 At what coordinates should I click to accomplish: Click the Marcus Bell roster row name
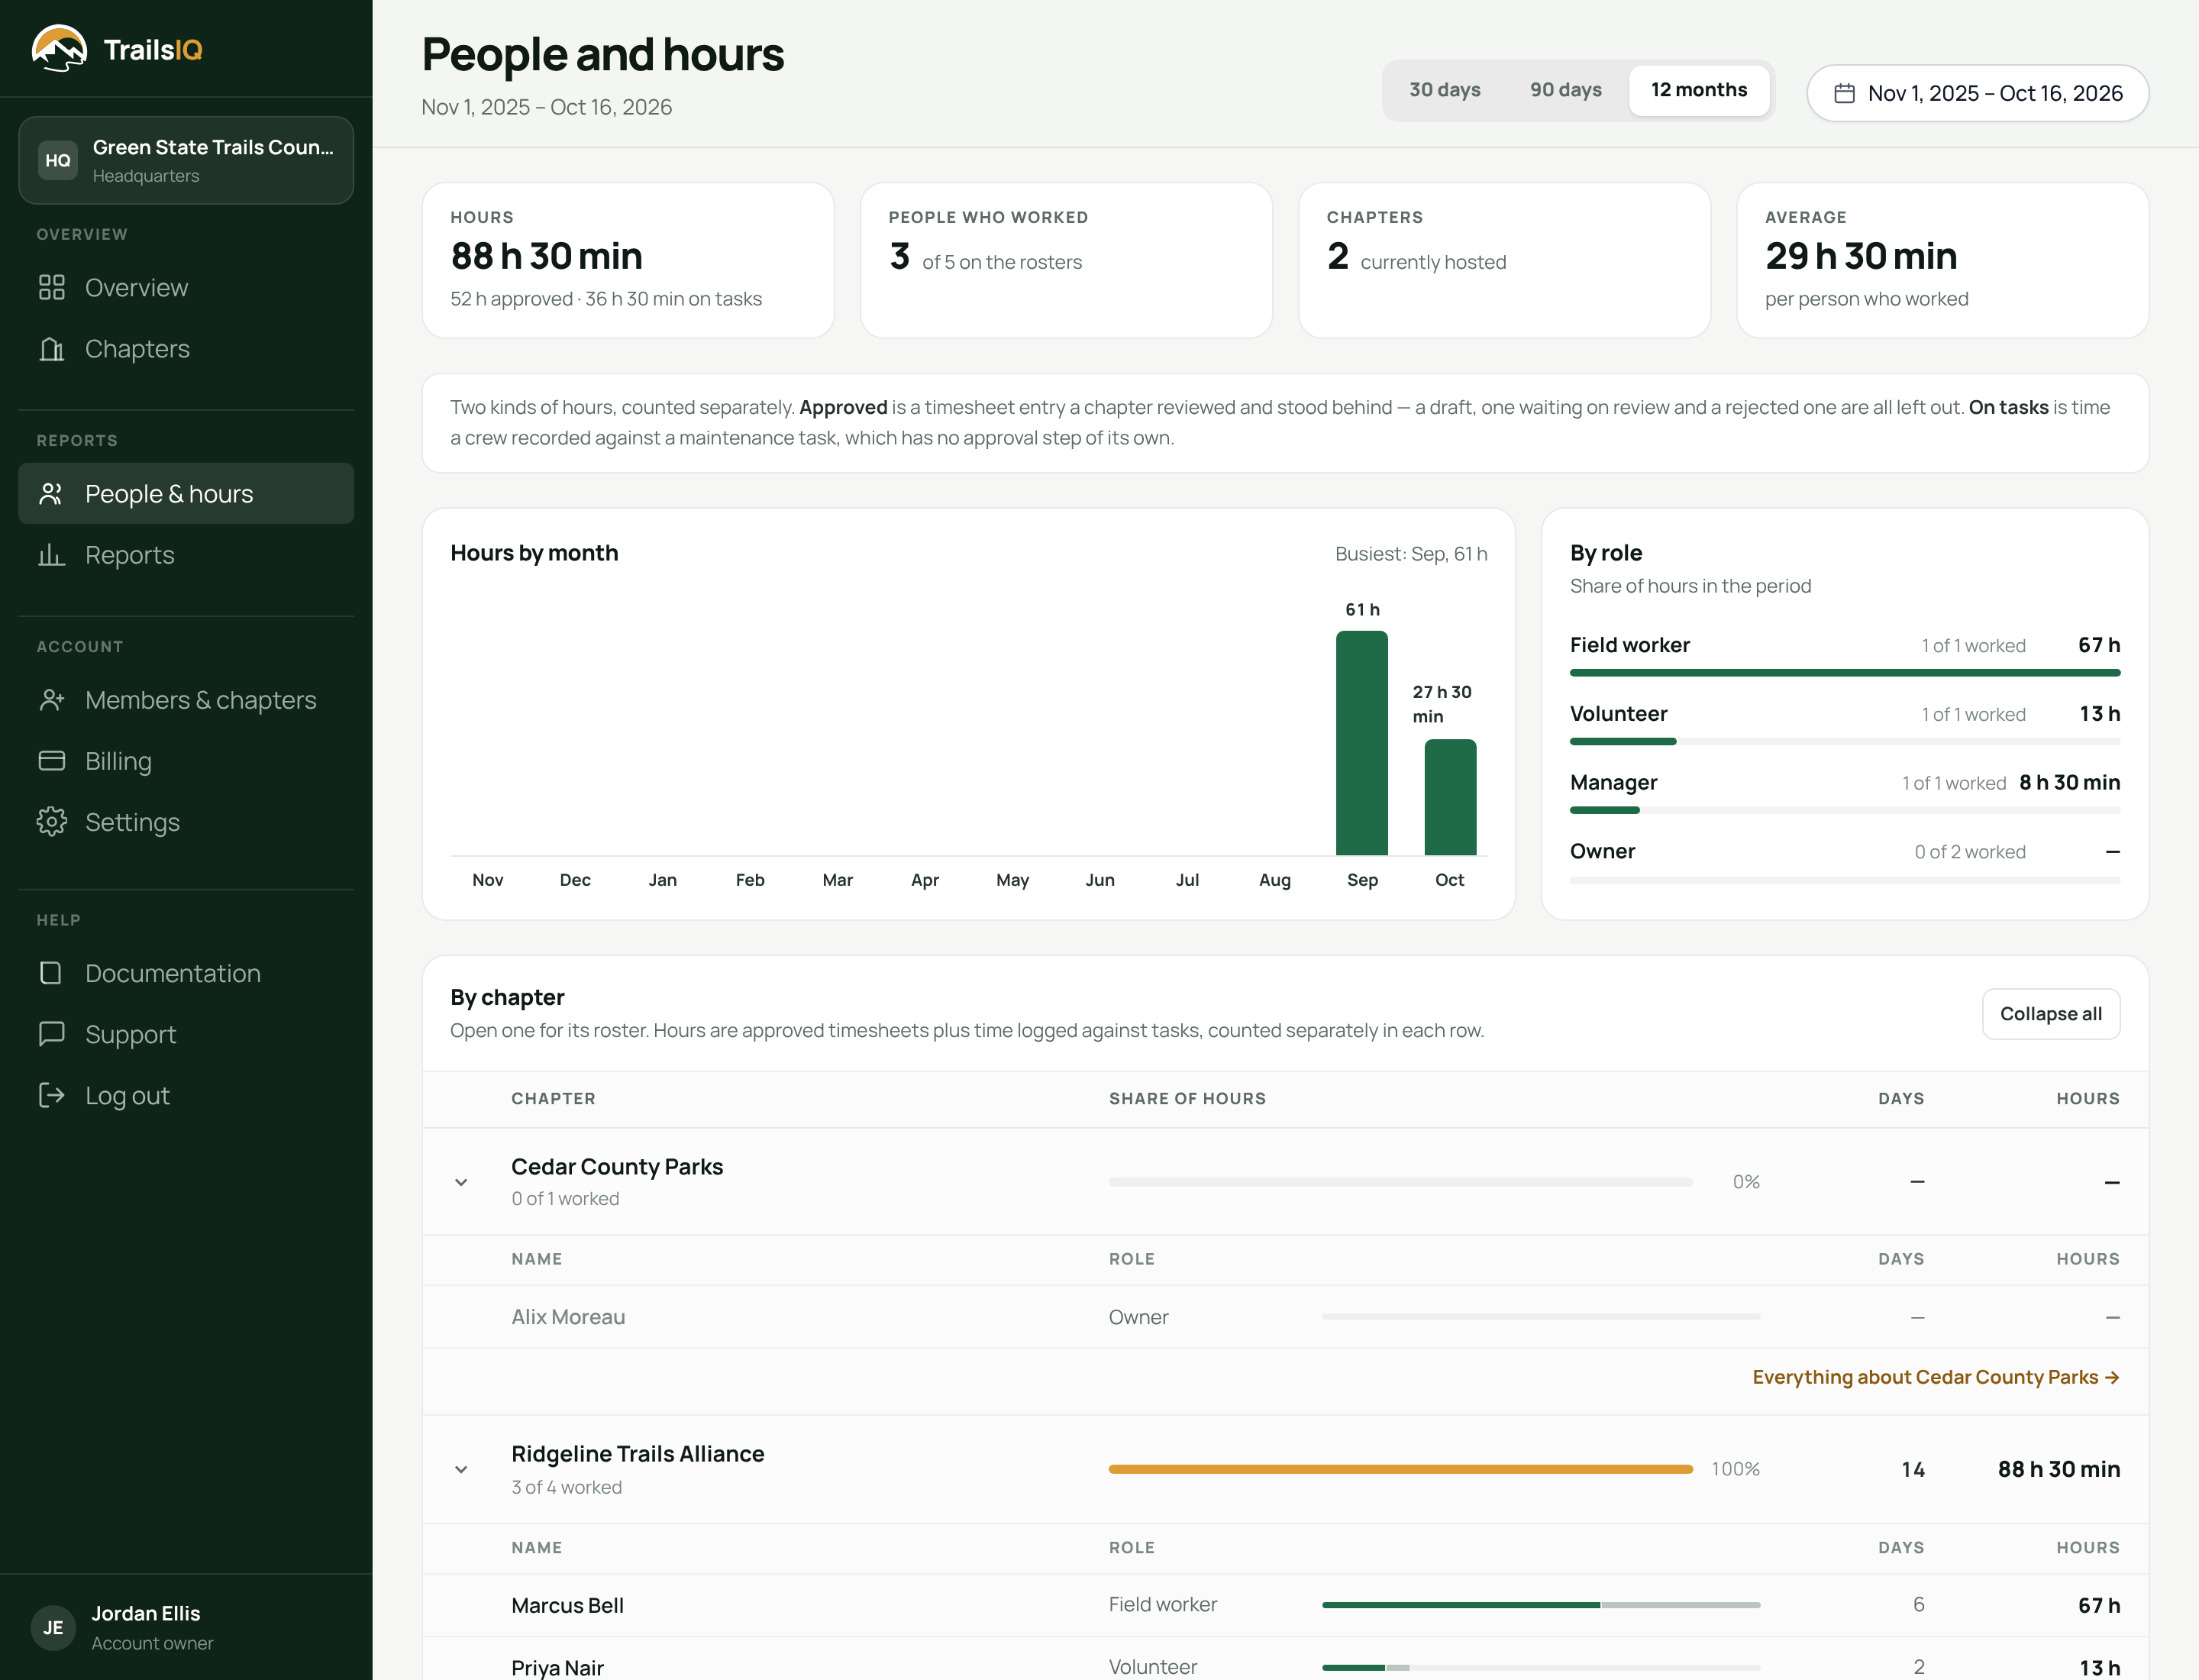tap(567, 1605)
